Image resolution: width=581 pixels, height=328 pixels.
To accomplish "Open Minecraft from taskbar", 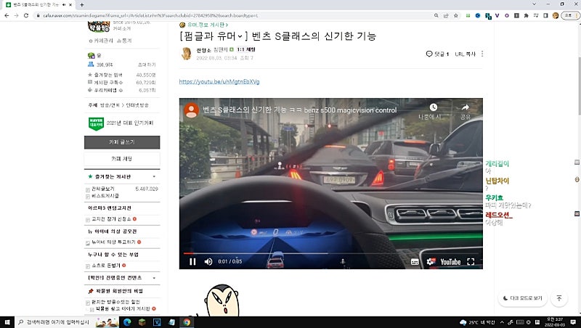I will coord(142,322).
